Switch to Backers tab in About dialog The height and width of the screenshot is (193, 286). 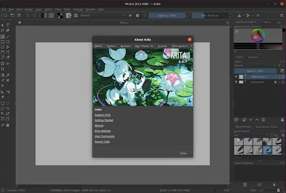(125, 46)
